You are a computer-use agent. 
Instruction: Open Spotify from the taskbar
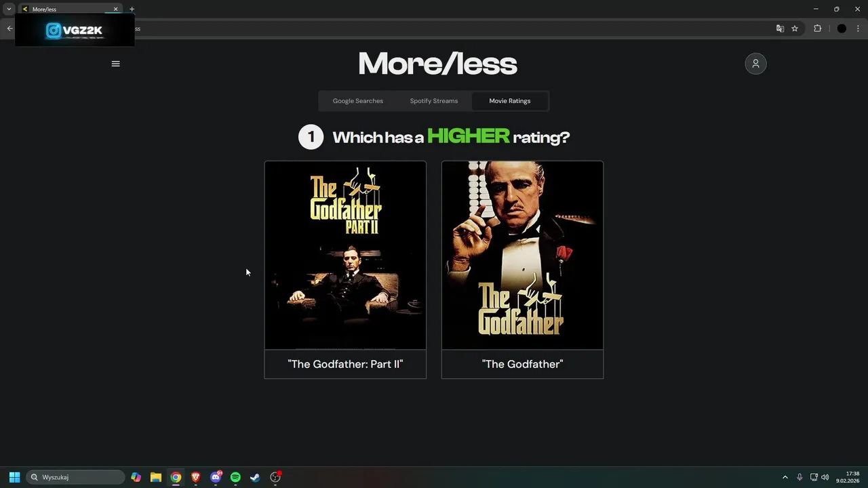(x=235, y=477)
